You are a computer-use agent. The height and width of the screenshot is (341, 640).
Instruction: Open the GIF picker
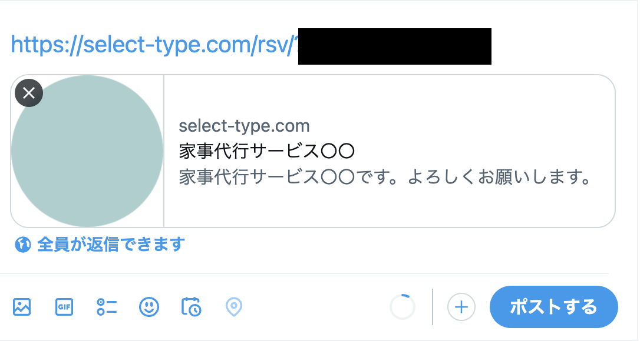(x=64, y=306)
